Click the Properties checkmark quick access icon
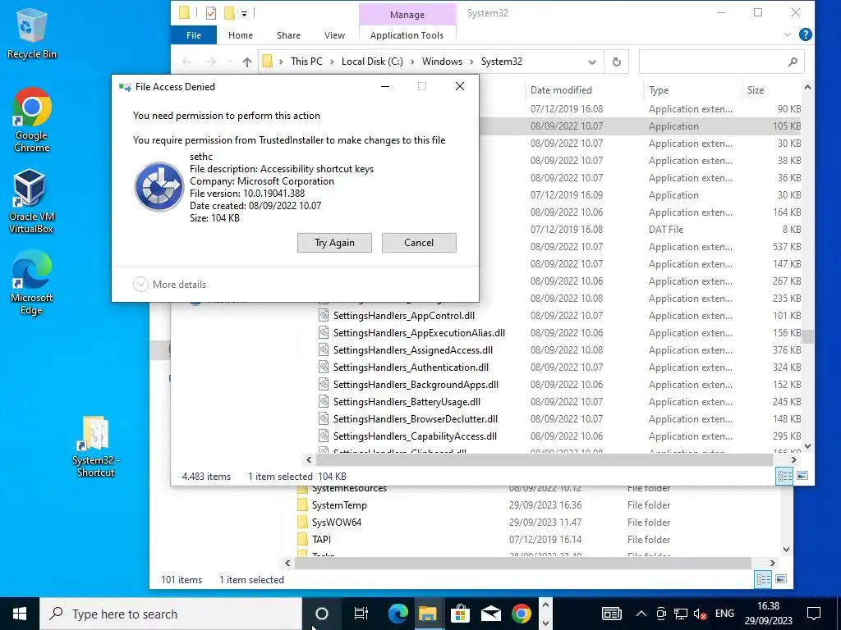 point(211,13)
